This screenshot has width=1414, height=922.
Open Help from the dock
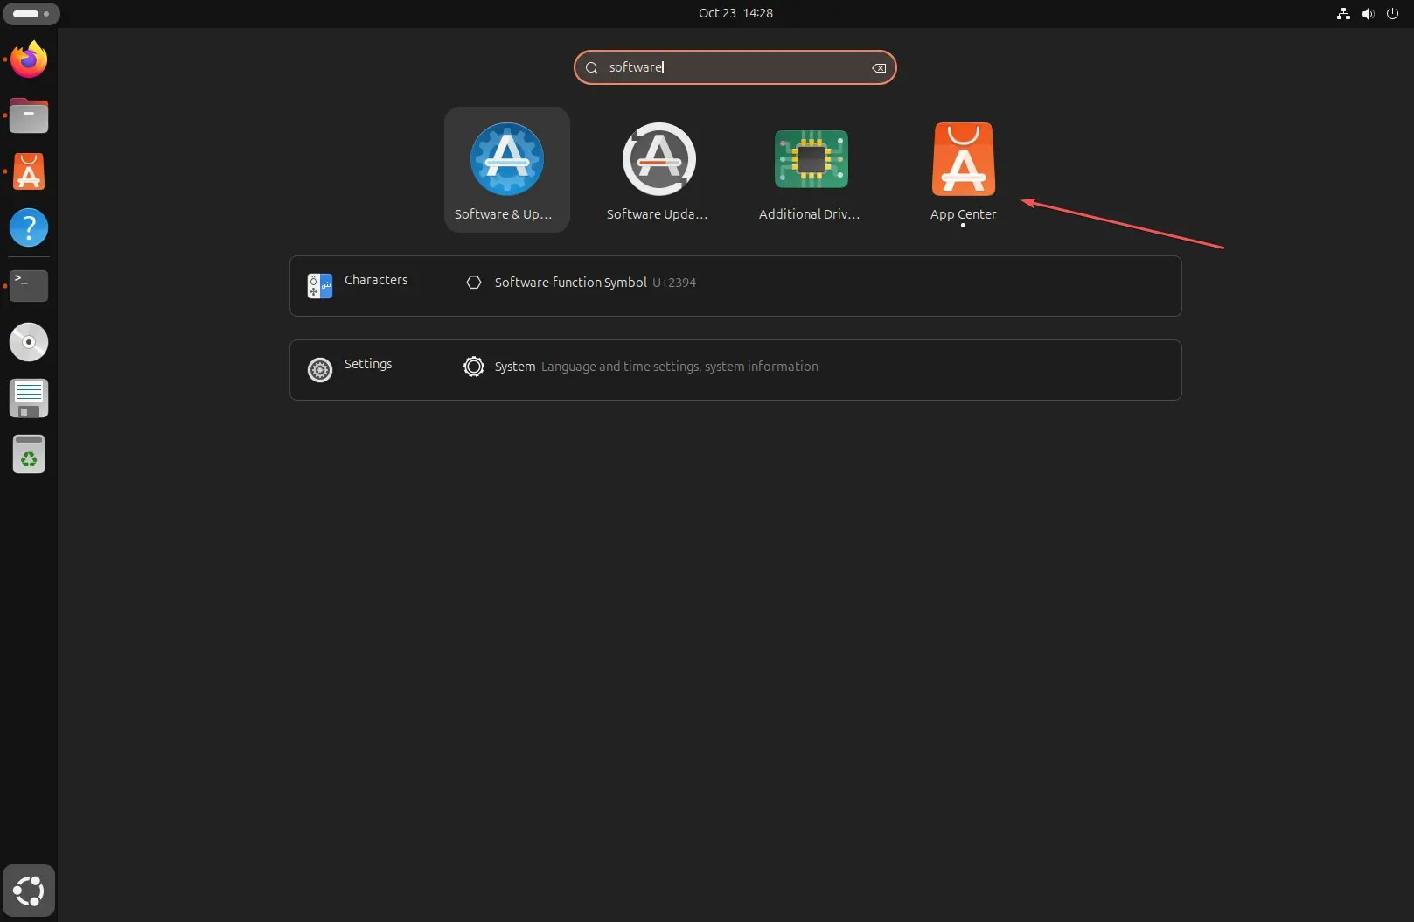click(x=29, y=227)
